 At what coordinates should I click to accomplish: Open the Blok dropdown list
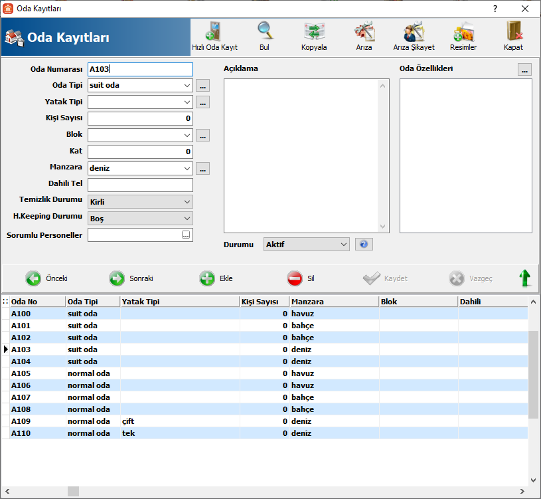(x=187, y=135)
